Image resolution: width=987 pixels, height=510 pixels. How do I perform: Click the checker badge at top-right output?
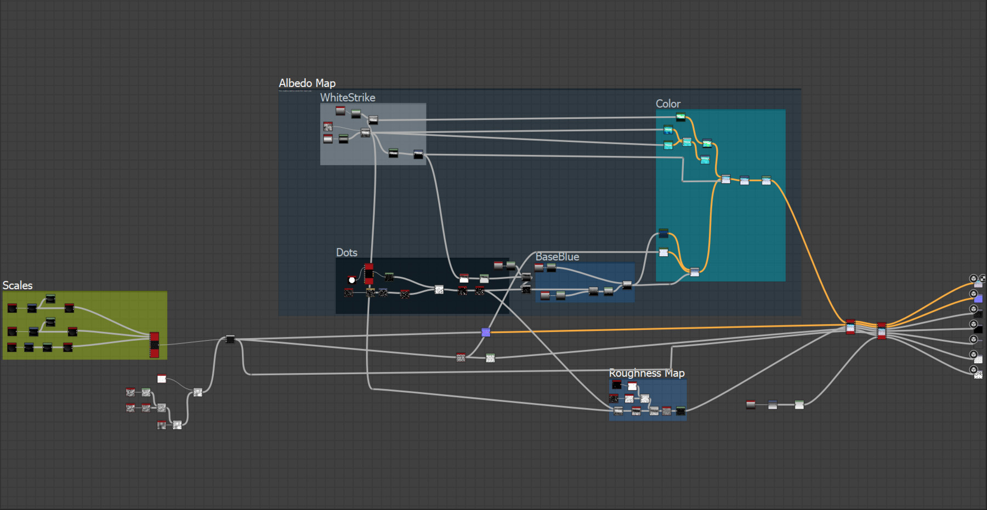click(x=983, y=278)
